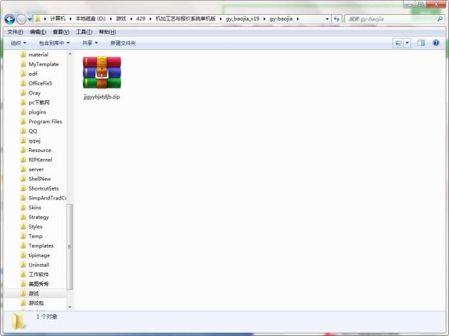This screenshot has width=449, height=336.
Task: Open the 帮助(H) menu
Action: coord(107,32)
